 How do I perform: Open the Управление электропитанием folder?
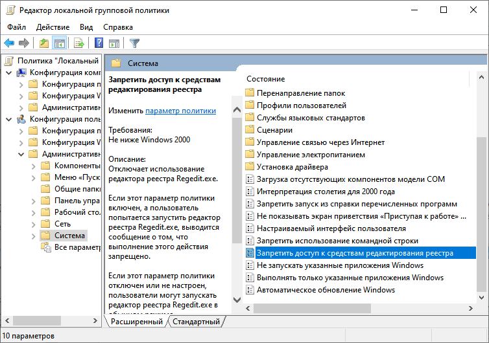(x=305, y=155)
